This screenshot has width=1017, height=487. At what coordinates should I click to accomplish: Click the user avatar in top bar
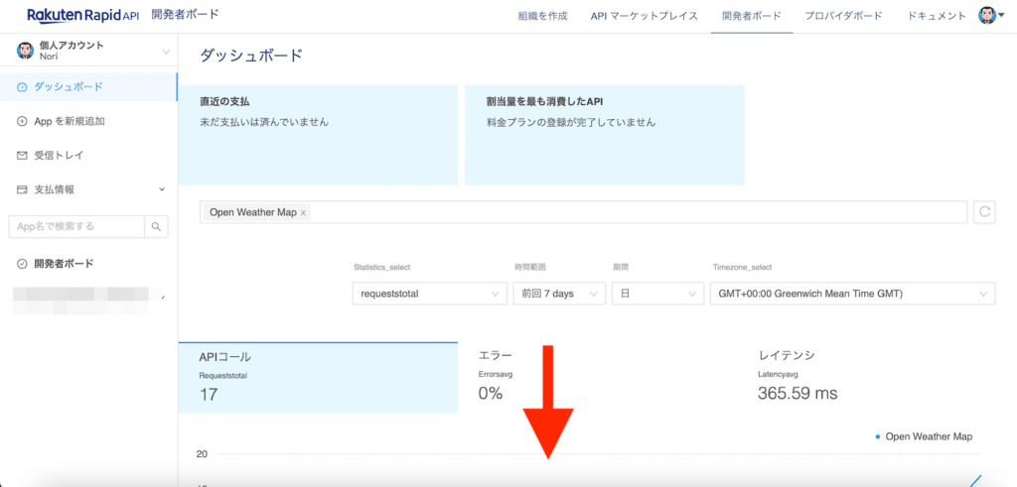click(986, 16)
